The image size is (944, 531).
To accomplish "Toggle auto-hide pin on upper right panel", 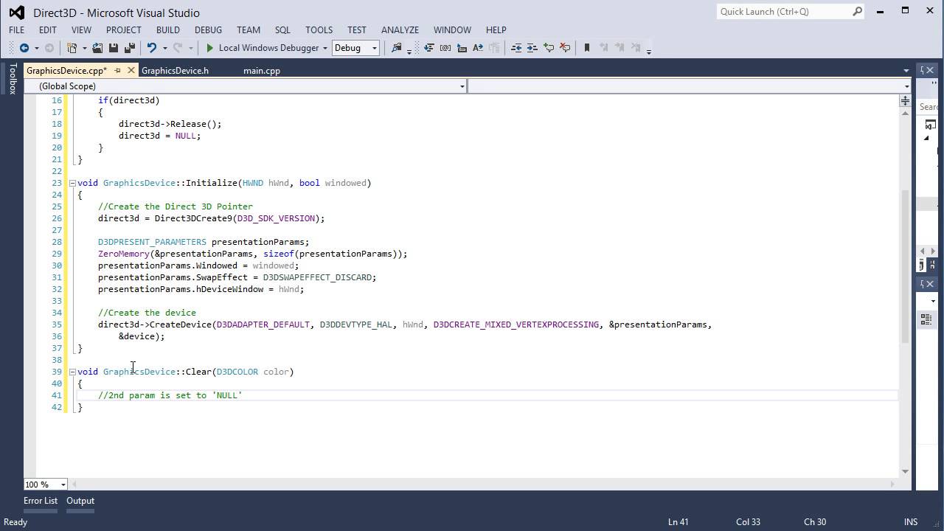I will pyautogui.click(x=921, y=70).
